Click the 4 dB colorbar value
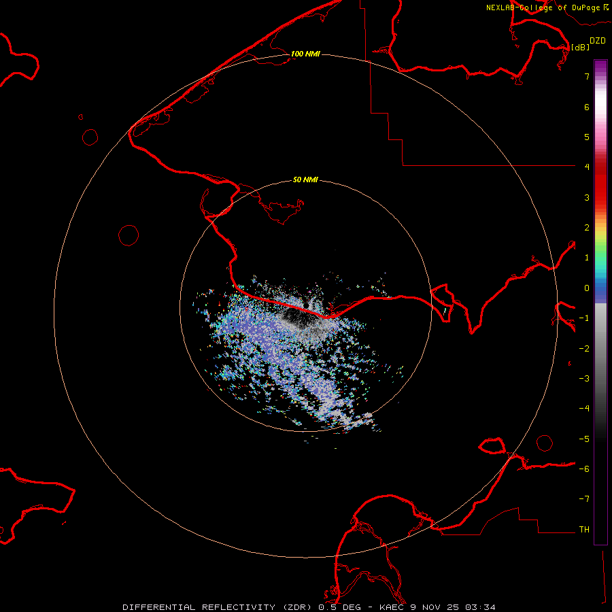 pos(587,167)
